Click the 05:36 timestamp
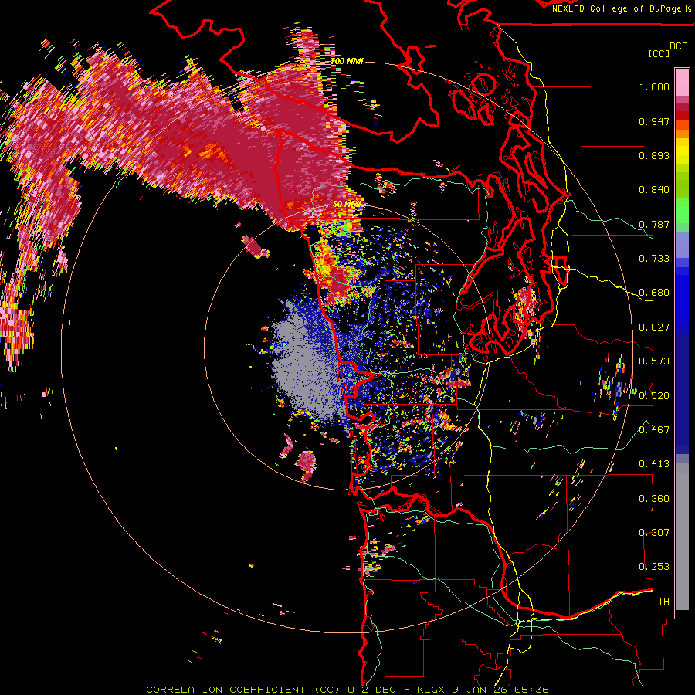Viewport: 695px width, 695px height. coord(531,690)
